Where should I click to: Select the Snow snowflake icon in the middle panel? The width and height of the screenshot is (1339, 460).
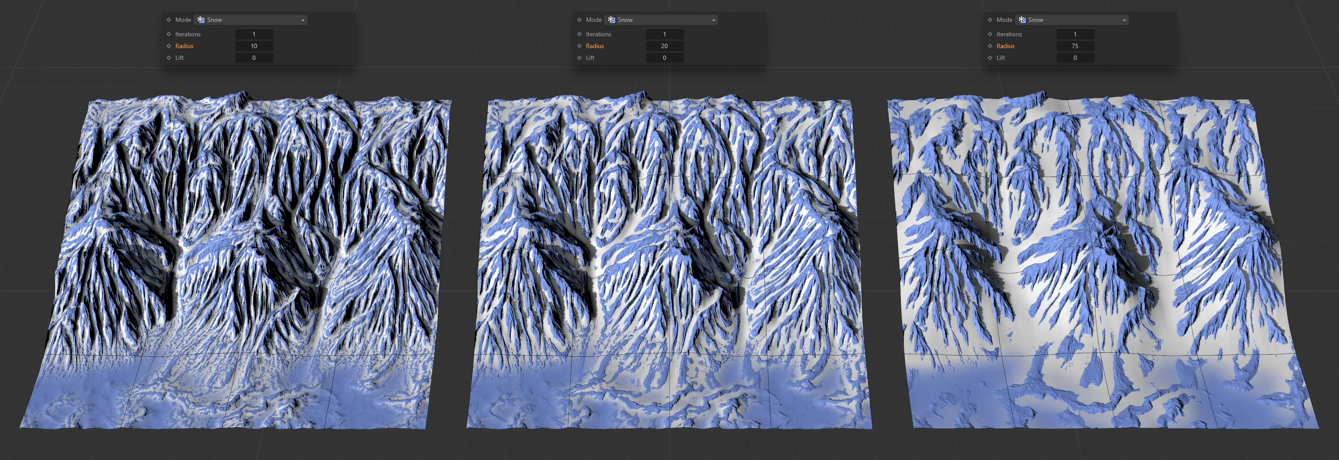point(612,19)
